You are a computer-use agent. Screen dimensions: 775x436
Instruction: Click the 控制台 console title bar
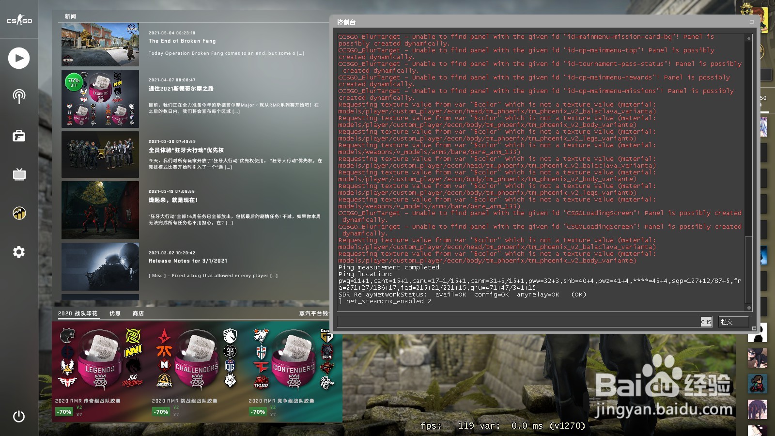pos(543,22)
